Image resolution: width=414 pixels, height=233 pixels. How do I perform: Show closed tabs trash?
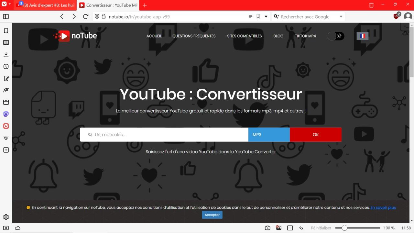(x=371, y=5)
